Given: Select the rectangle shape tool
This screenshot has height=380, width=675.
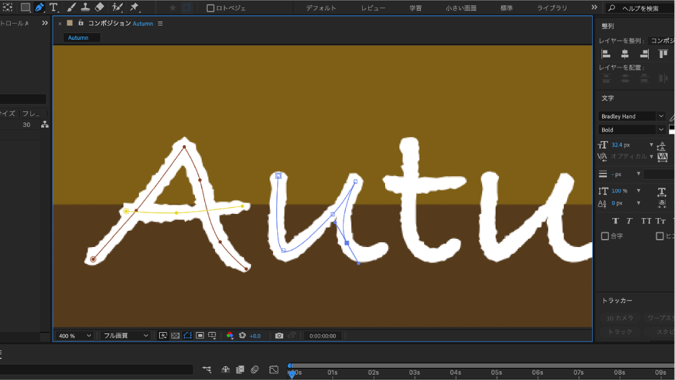Looking at the screenshot, I should click(26, 7).
